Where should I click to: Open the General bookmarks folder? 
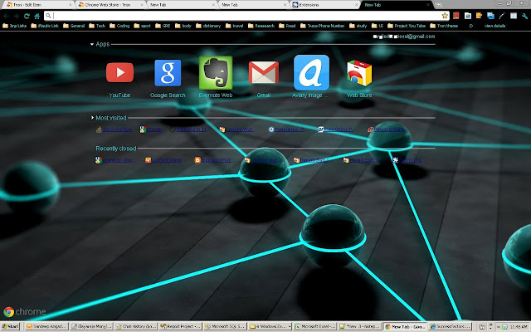[74, 26]
